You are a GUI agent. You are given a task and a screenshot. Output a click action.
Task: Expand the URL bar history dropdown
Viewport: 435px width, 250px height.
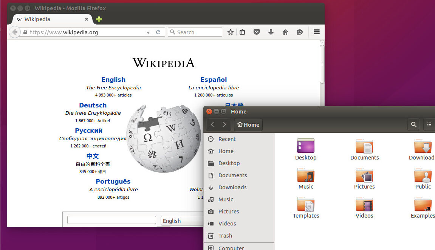pyautogui.click(x=149, y=32)
